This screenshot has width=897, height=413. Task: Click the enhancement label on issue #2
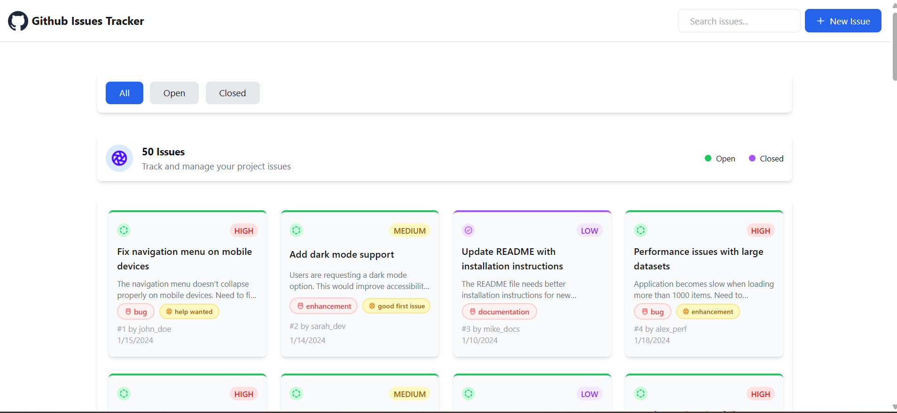pos(324,306)
